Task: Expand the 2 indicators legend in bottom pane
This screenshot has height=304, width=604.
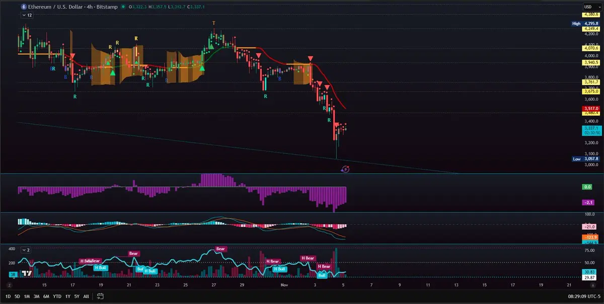Action: click(25, 250)
